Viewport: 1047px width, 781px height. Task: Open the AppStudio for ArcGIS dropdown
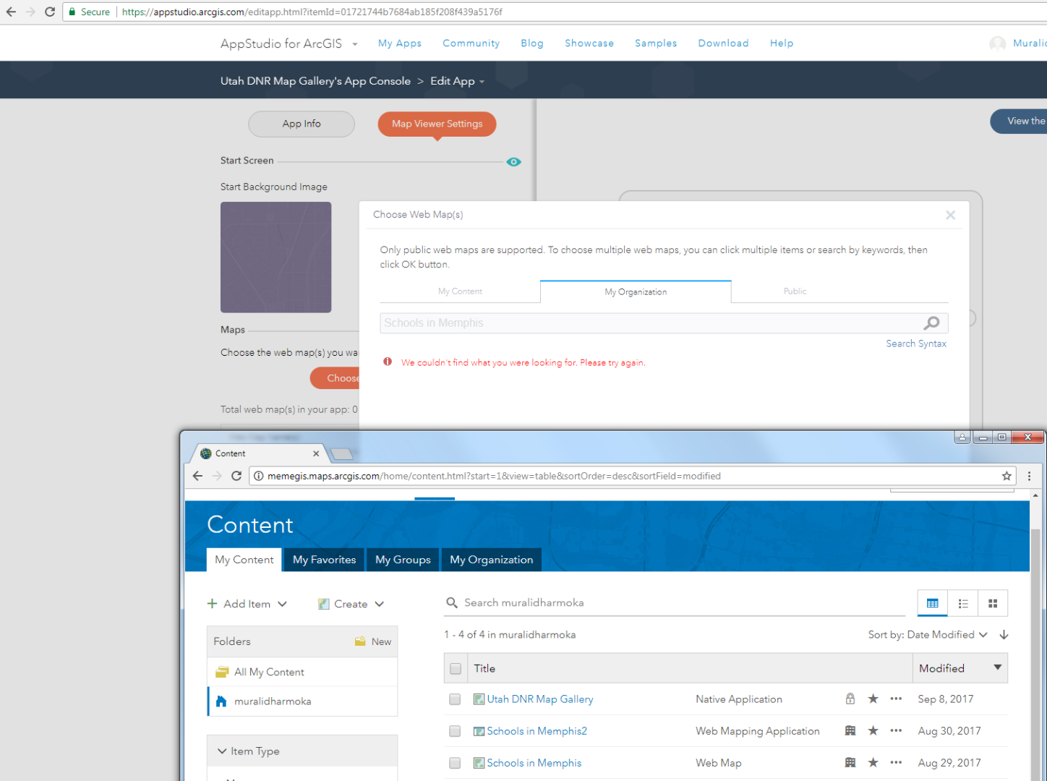coord(355,44)
